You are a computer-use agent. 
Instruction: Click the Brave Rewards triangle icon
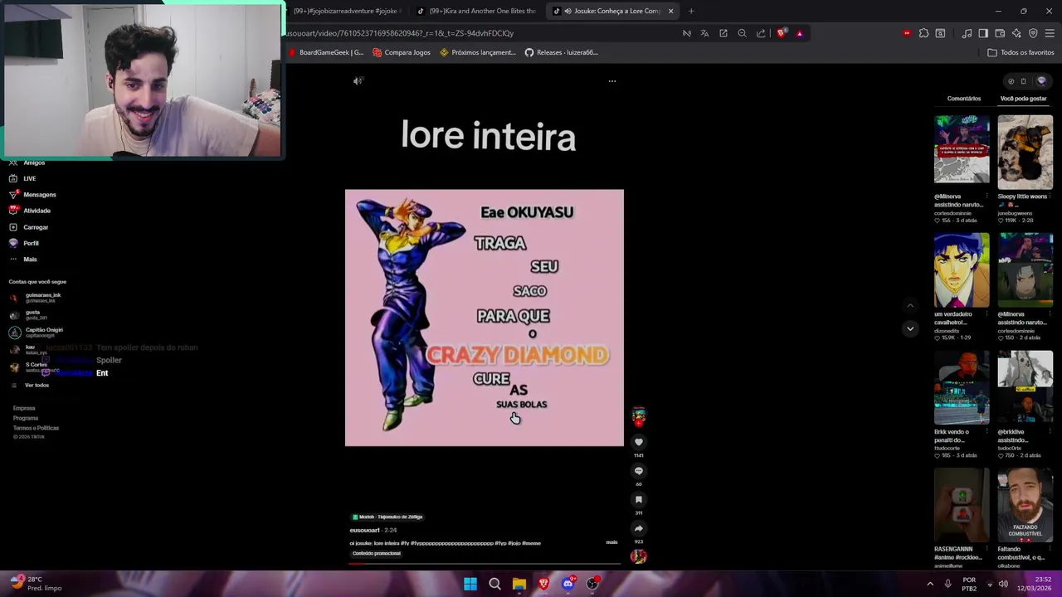coord(800,33)
